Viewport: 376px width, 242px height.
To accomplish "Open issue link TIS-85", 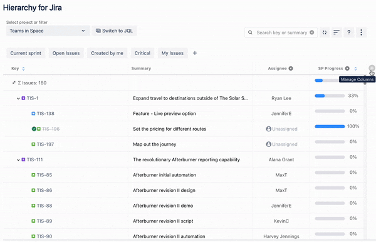I will 44,175.
